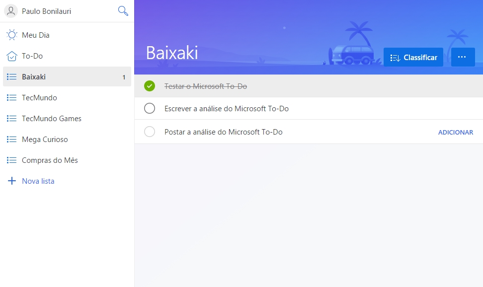The image size is (483, 287).
Task: Complete the Postar a análise task
Action: tap(149, 132)
